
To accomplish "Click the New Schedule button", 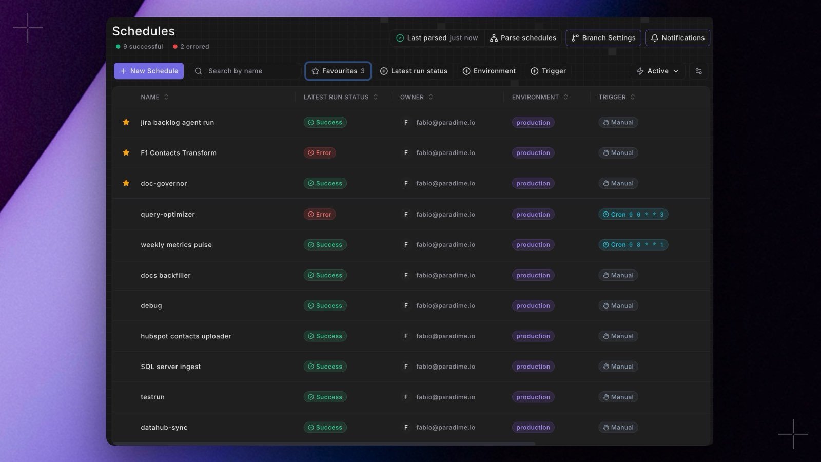I will point(149,71).
